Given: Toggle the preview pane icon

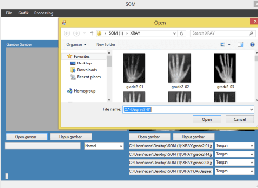Looking at the screenshot, I should [240, 45].
